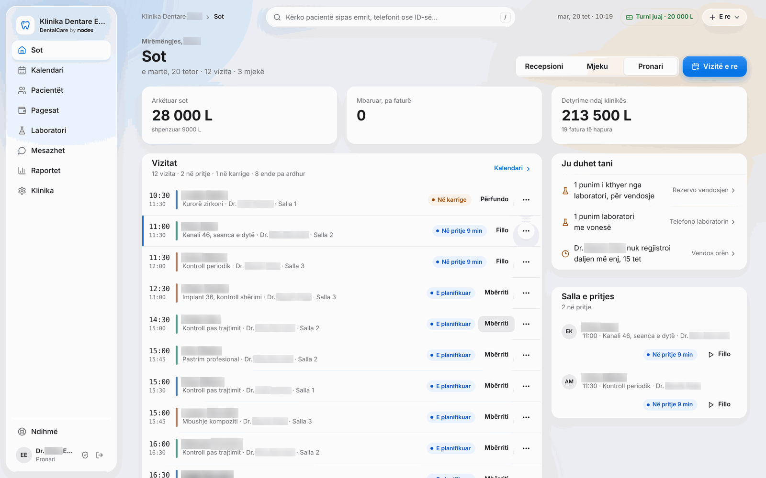
Task: Mark Implant 36 visit as Mbërriti
Action: (496, 293)
